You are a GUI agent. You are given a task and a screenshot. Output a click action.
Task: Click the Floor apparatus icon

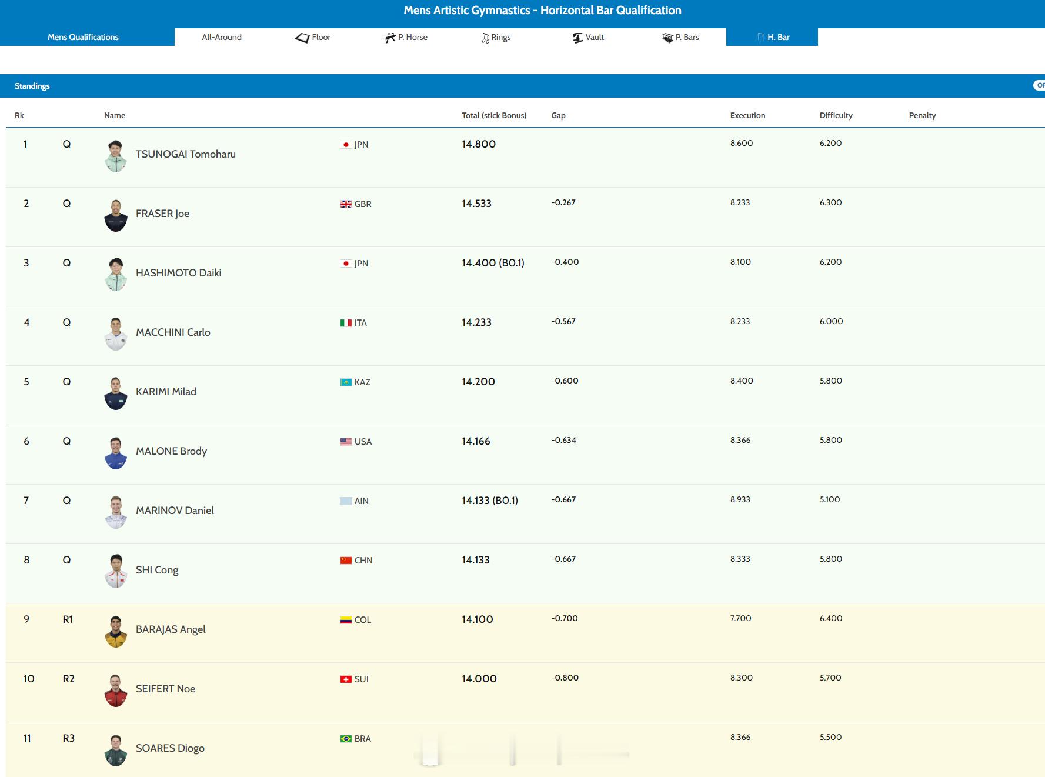(302, 38)
